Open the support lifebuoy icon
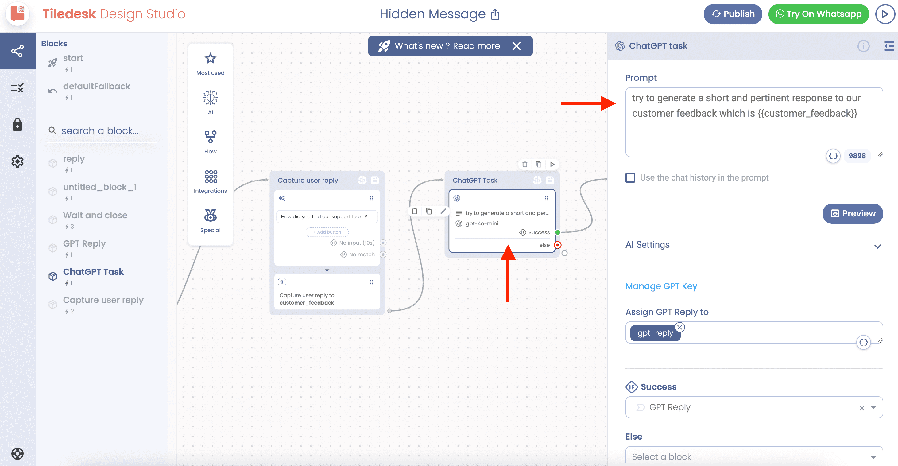This screenshot has width=898, height=466. click(x=17, y=453)
